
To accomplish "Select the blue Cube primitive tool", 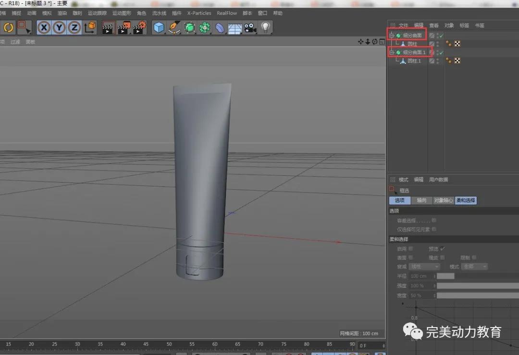I will tap(159, 27).
